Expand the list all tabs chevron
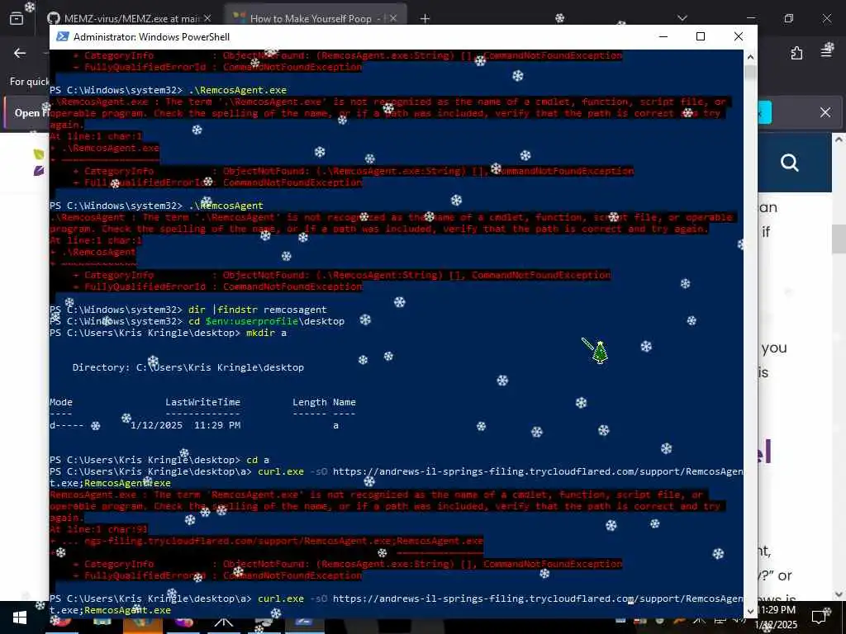The width and height of the screenshot is (846, 634). click(x=682, y=18)
